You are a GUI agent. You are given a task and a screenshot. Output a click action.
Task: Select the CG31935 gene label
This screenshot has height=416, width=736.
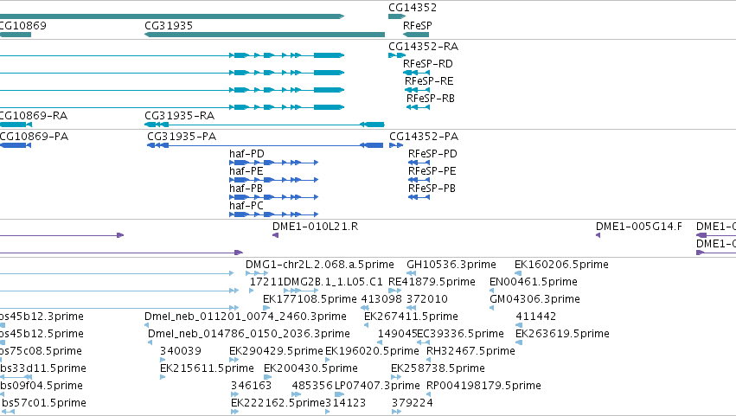(169, 26)
